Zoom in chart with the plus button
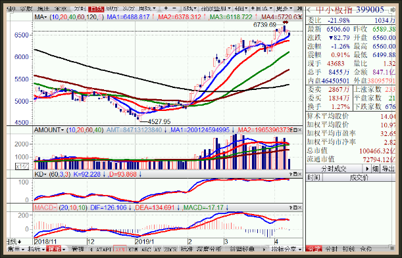Viewport: 402px width, 258px height. coord(166,9)
